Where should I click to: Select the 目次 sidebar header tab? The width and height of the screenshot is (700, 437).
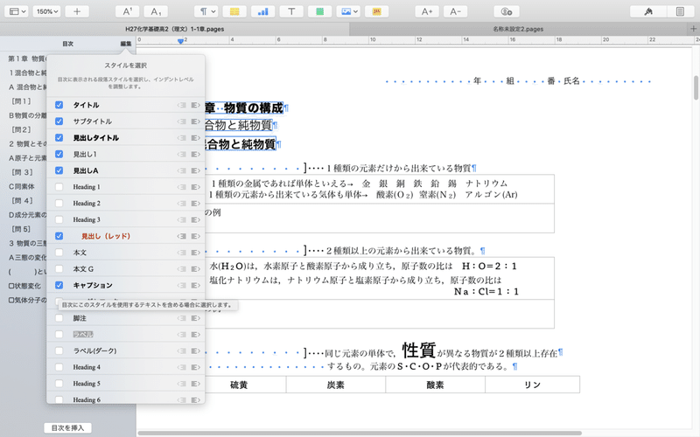coord(68,44)
